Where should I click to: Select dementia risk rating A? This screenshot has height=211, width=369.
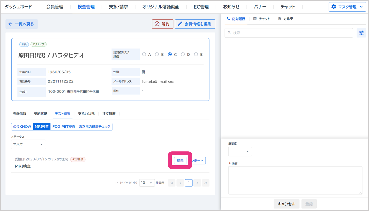click(144, 55)
